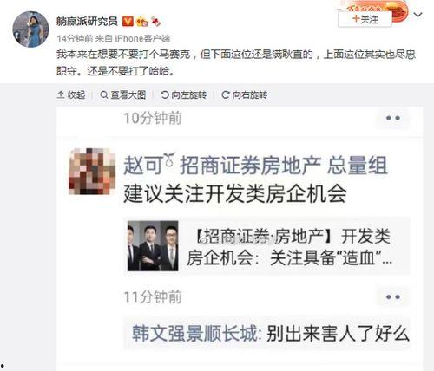Image resolution: width=434 pixels, height=371 pixels.
Task: Open the iPhone客户端 source link
Action: [142, 38]
